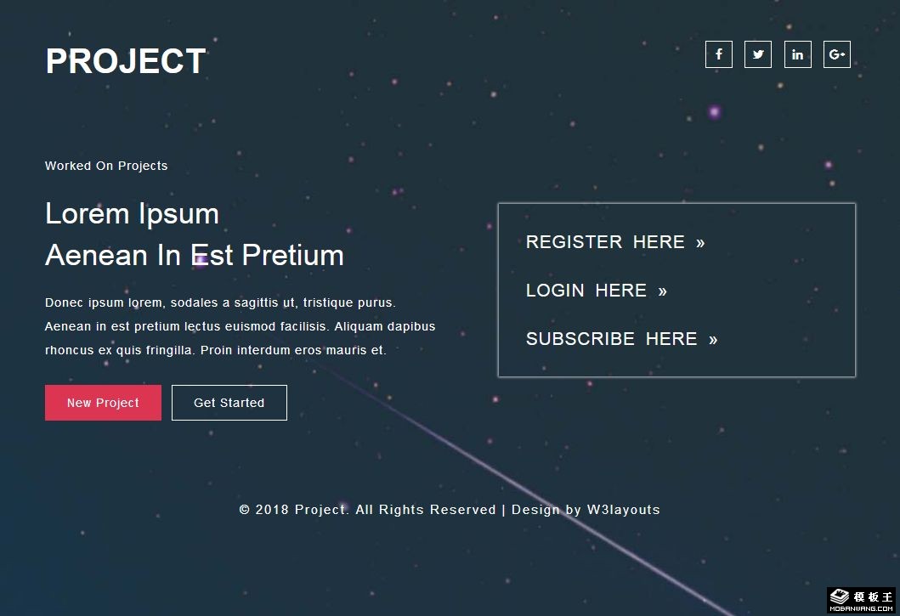Click the Lorem Ipsum heading
Image resolution: width=900 pixels, height=616 pixels.
tap(132, 214)
